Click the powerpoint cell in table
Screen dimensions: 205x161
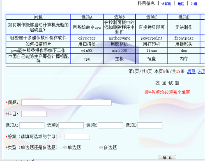[152, 38]
